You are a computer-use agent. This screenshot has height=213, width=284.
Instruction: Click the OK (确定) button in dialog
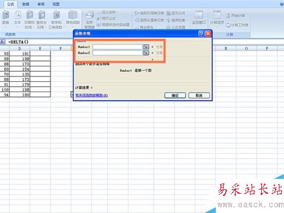[175, 95]
